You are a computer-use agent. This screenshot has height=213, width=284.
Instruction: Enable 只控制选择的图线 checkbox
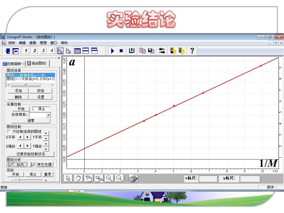click(9, 131)
